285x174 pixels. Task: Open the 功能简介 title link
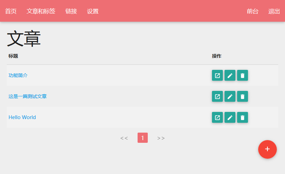coord(18,75)
